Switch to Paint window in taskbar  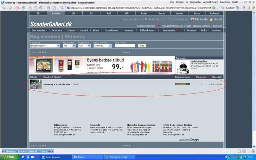click(x=118, y=157)
